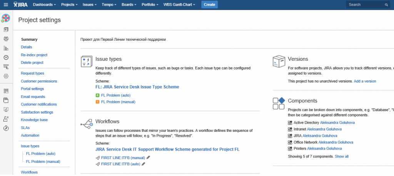Click the Active Directory component icon
This screenshot has width=394, height=176.
[x=290, y=123]
